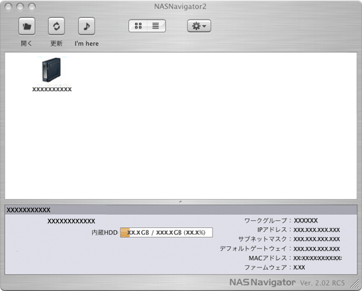Click the workgroup value in the details
362x291 pixels.
pyautogui.click(x=305, y=221)
